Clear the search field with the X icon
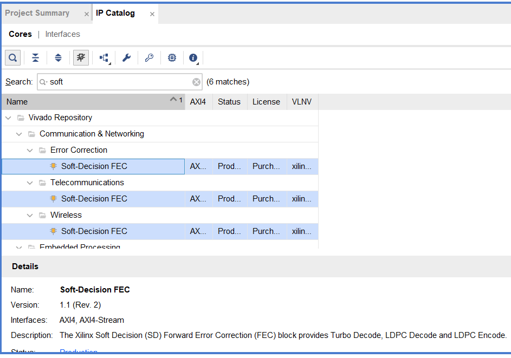Image resolution: width=511 pixels, height=358 pixels. pyautogui.click(x=196, y=82)
